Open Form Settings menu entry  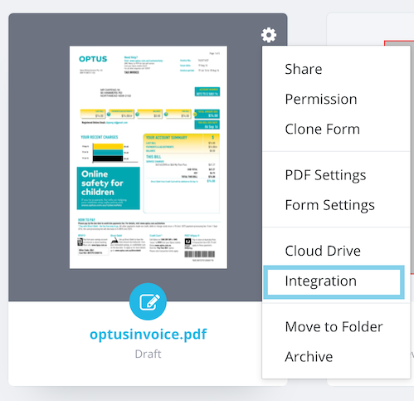(329, 205)
